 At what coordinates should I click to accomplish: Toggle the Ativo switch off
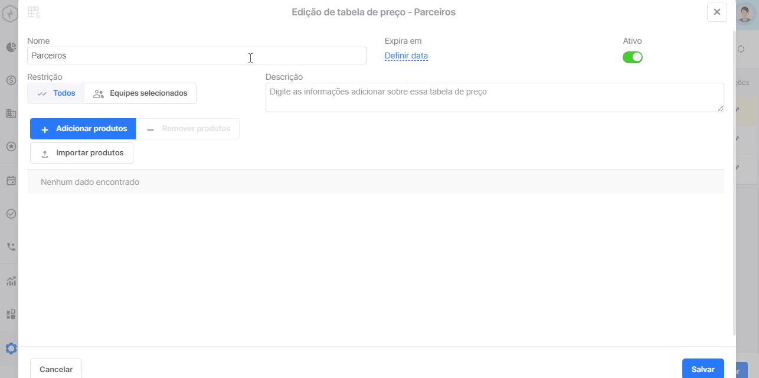coord(633,57)
